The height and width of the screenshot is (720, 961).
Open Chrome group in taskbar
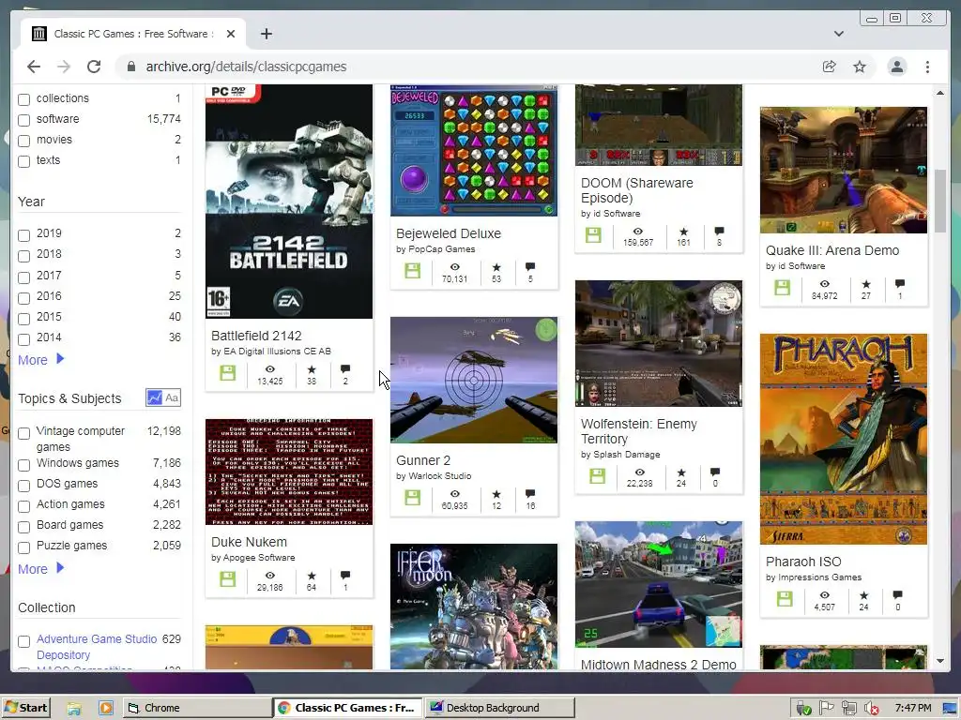[197, 708]
